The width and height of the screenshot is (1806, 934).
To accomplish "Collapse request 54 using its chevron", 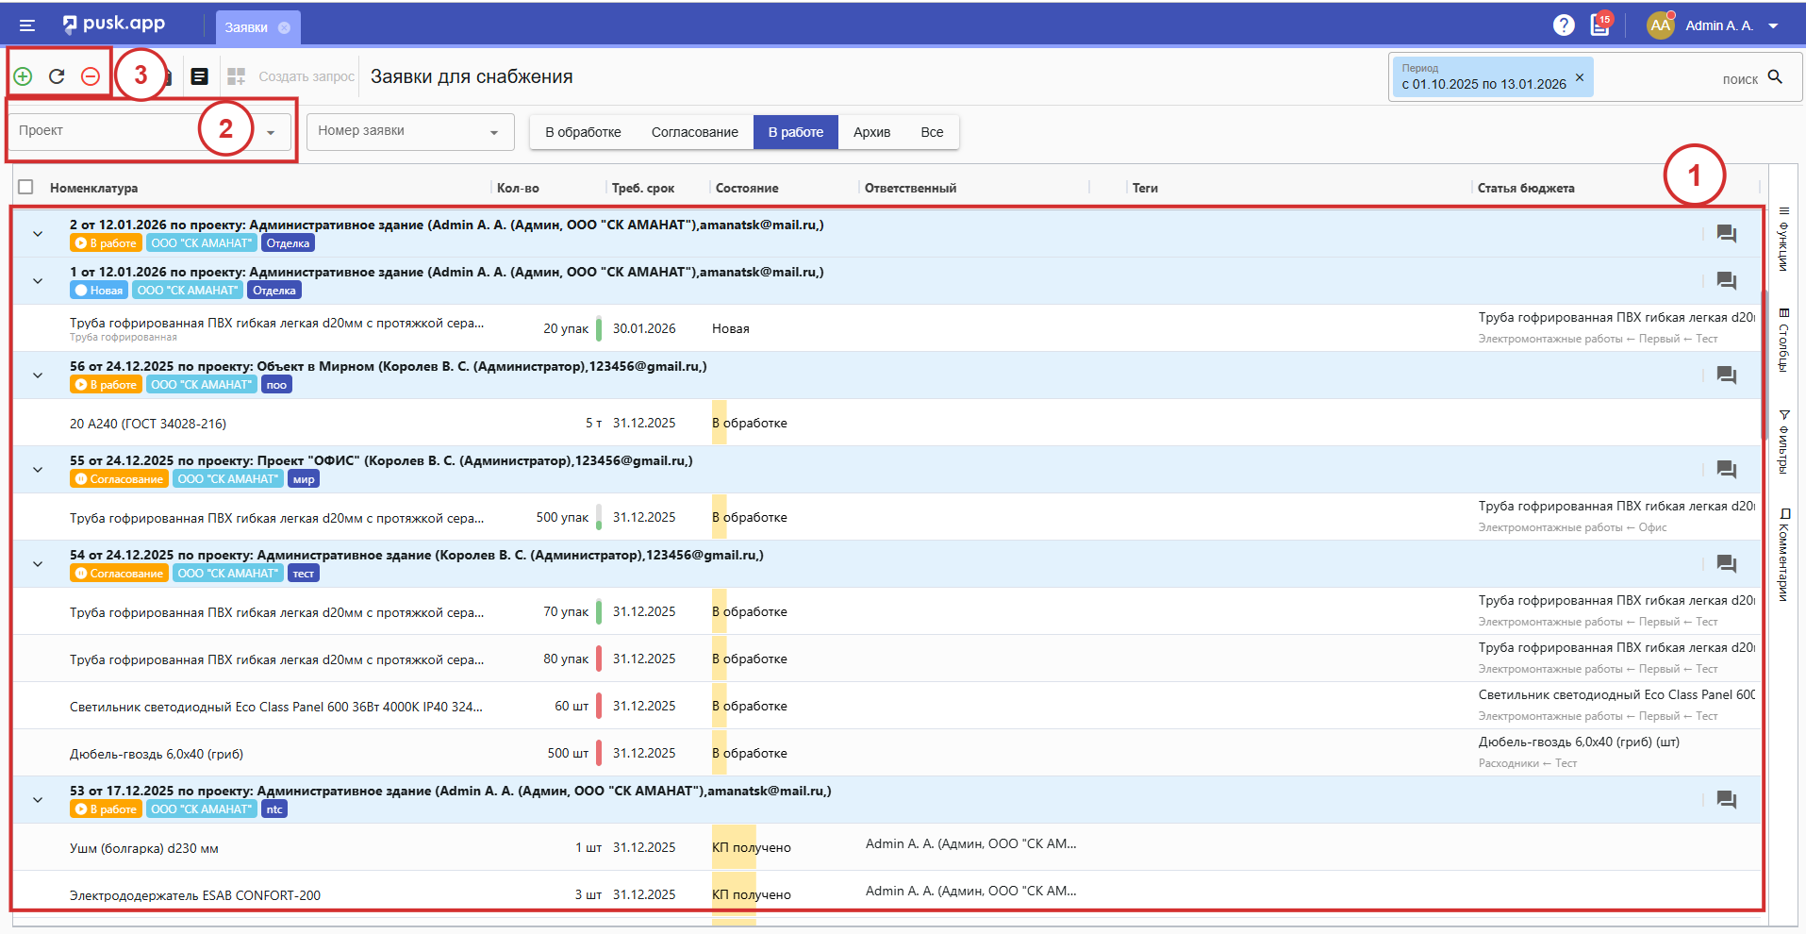I will tap(38, 564).
